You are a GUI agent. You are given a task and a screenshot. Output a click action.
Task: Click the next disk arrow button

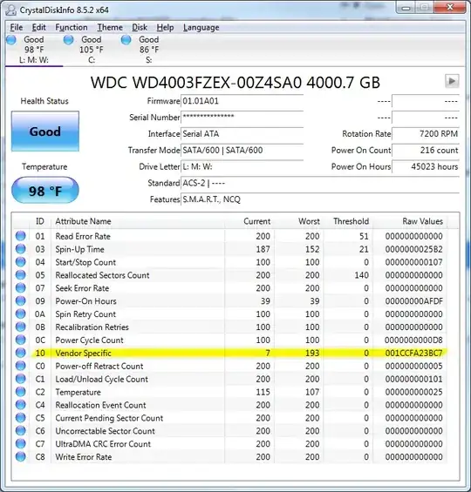click(x=452, y=81)
